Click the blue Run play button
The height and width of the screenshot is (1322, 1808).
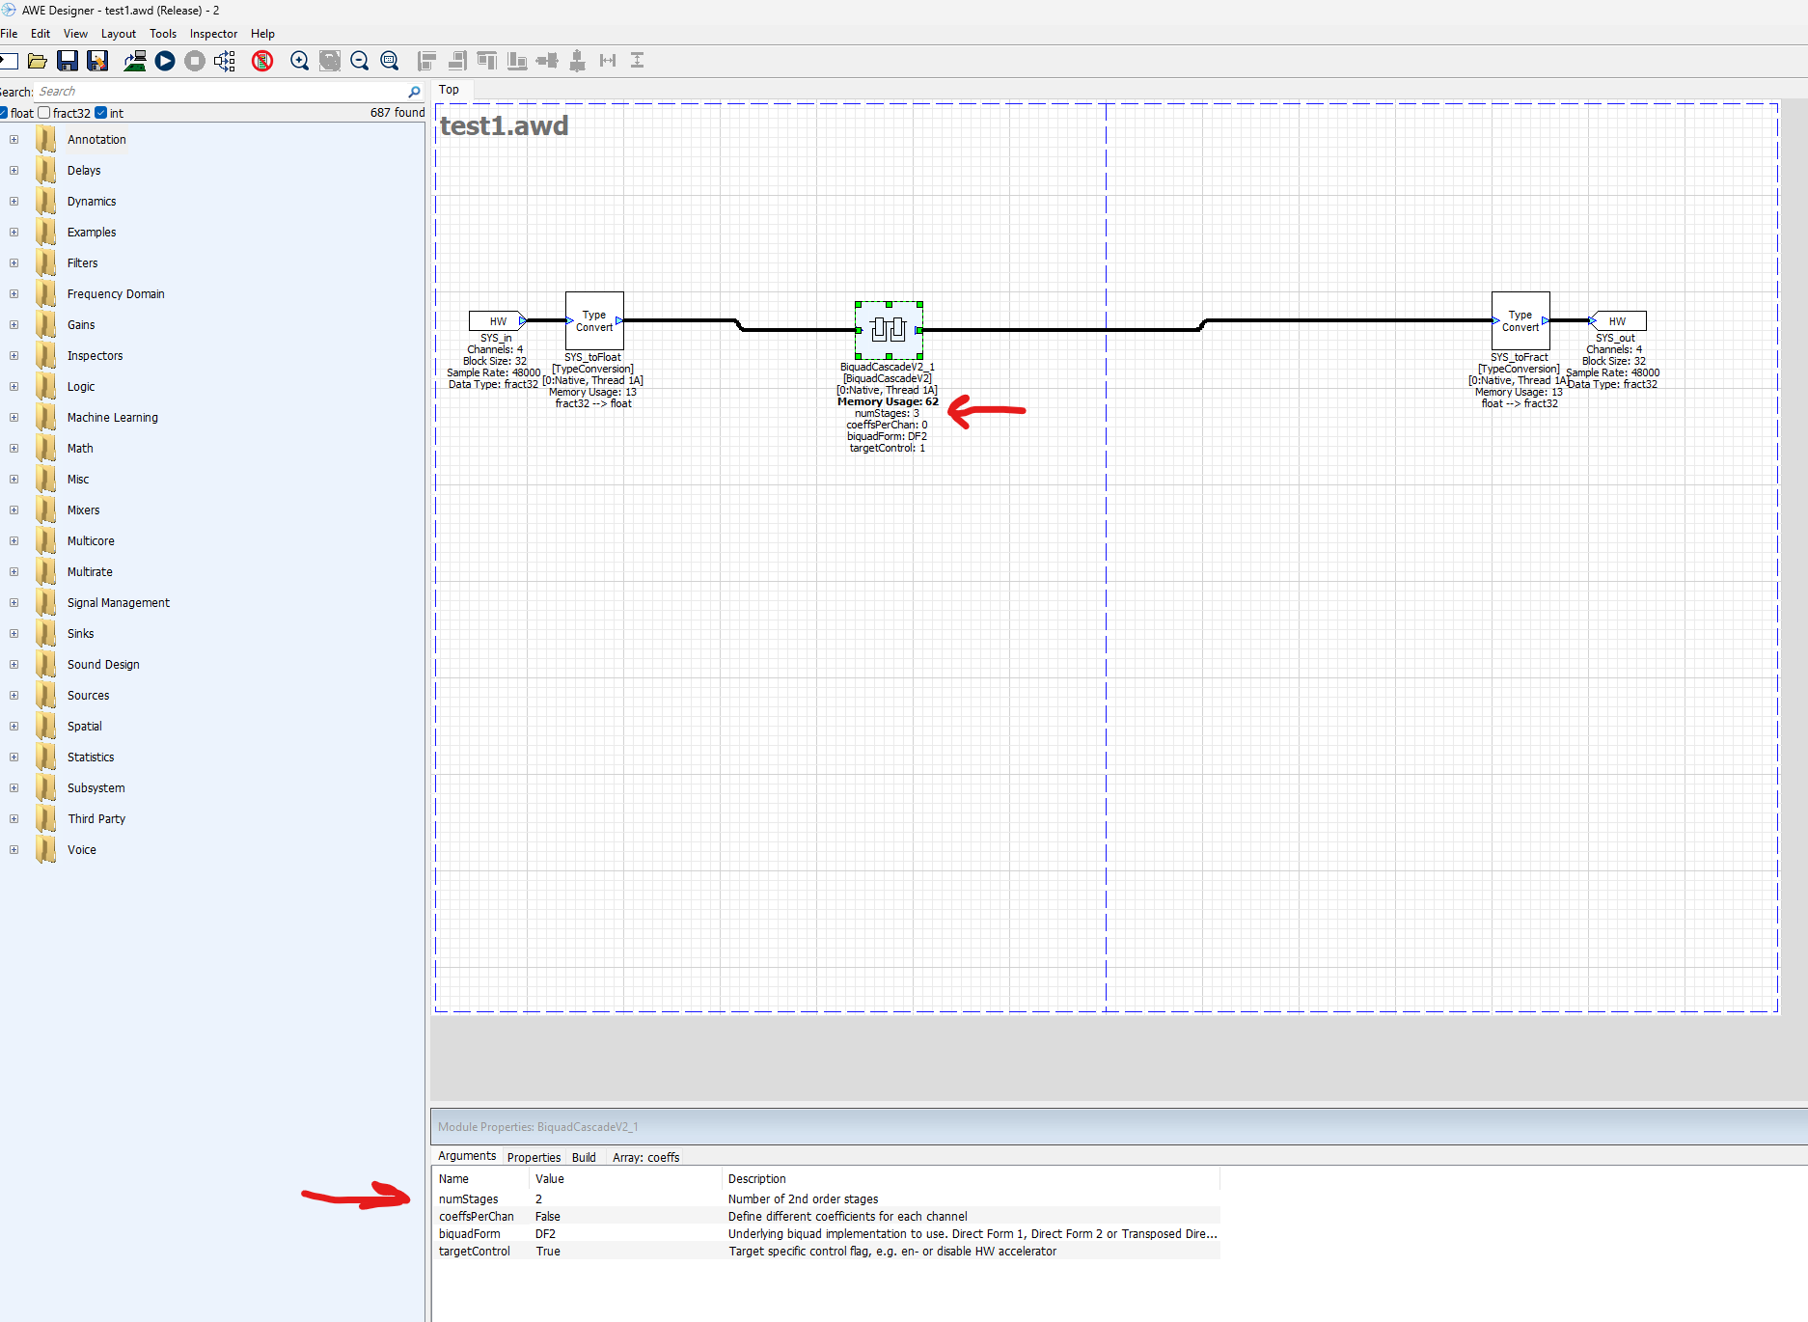pos(165,61)
